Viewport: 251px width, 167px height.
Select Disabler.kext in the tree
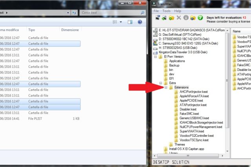(188, 109)
